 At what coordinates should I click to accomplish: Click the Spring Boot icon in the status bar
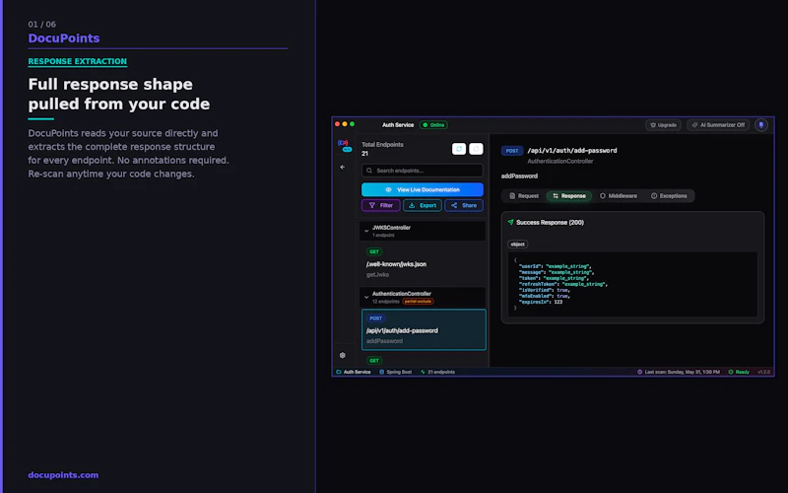coord(381,372)
